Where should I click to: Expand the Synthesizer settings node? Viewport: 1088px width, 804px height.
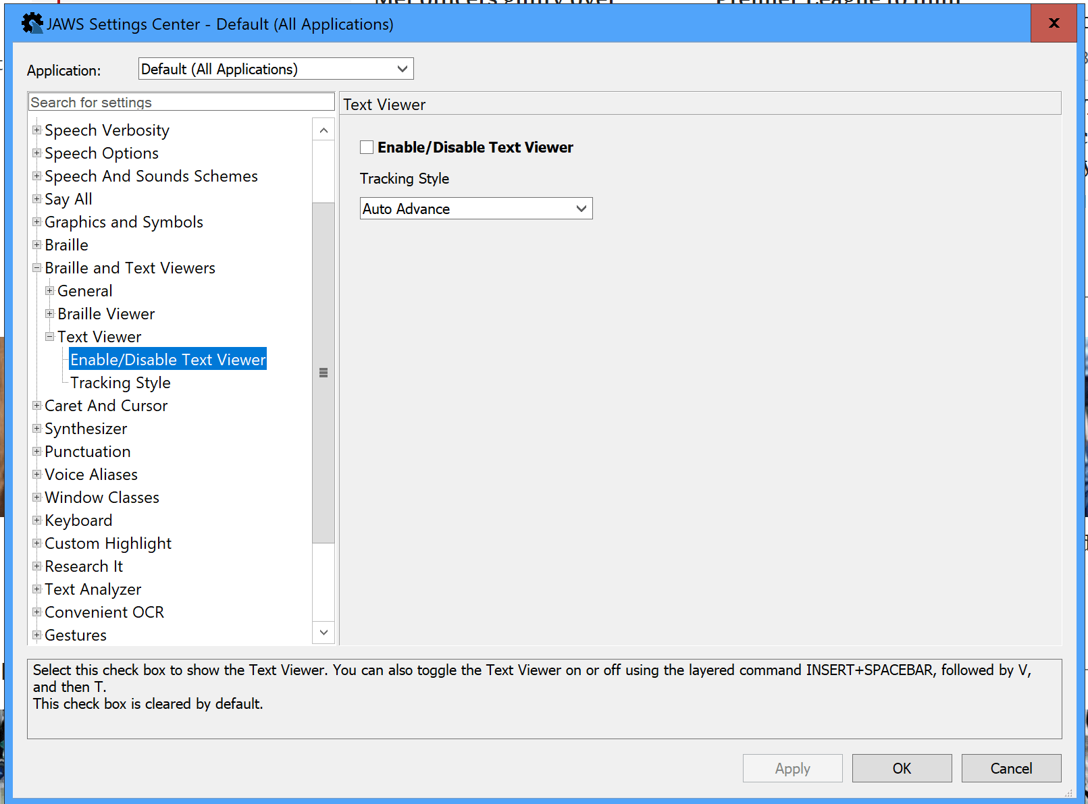coord(37,428)
